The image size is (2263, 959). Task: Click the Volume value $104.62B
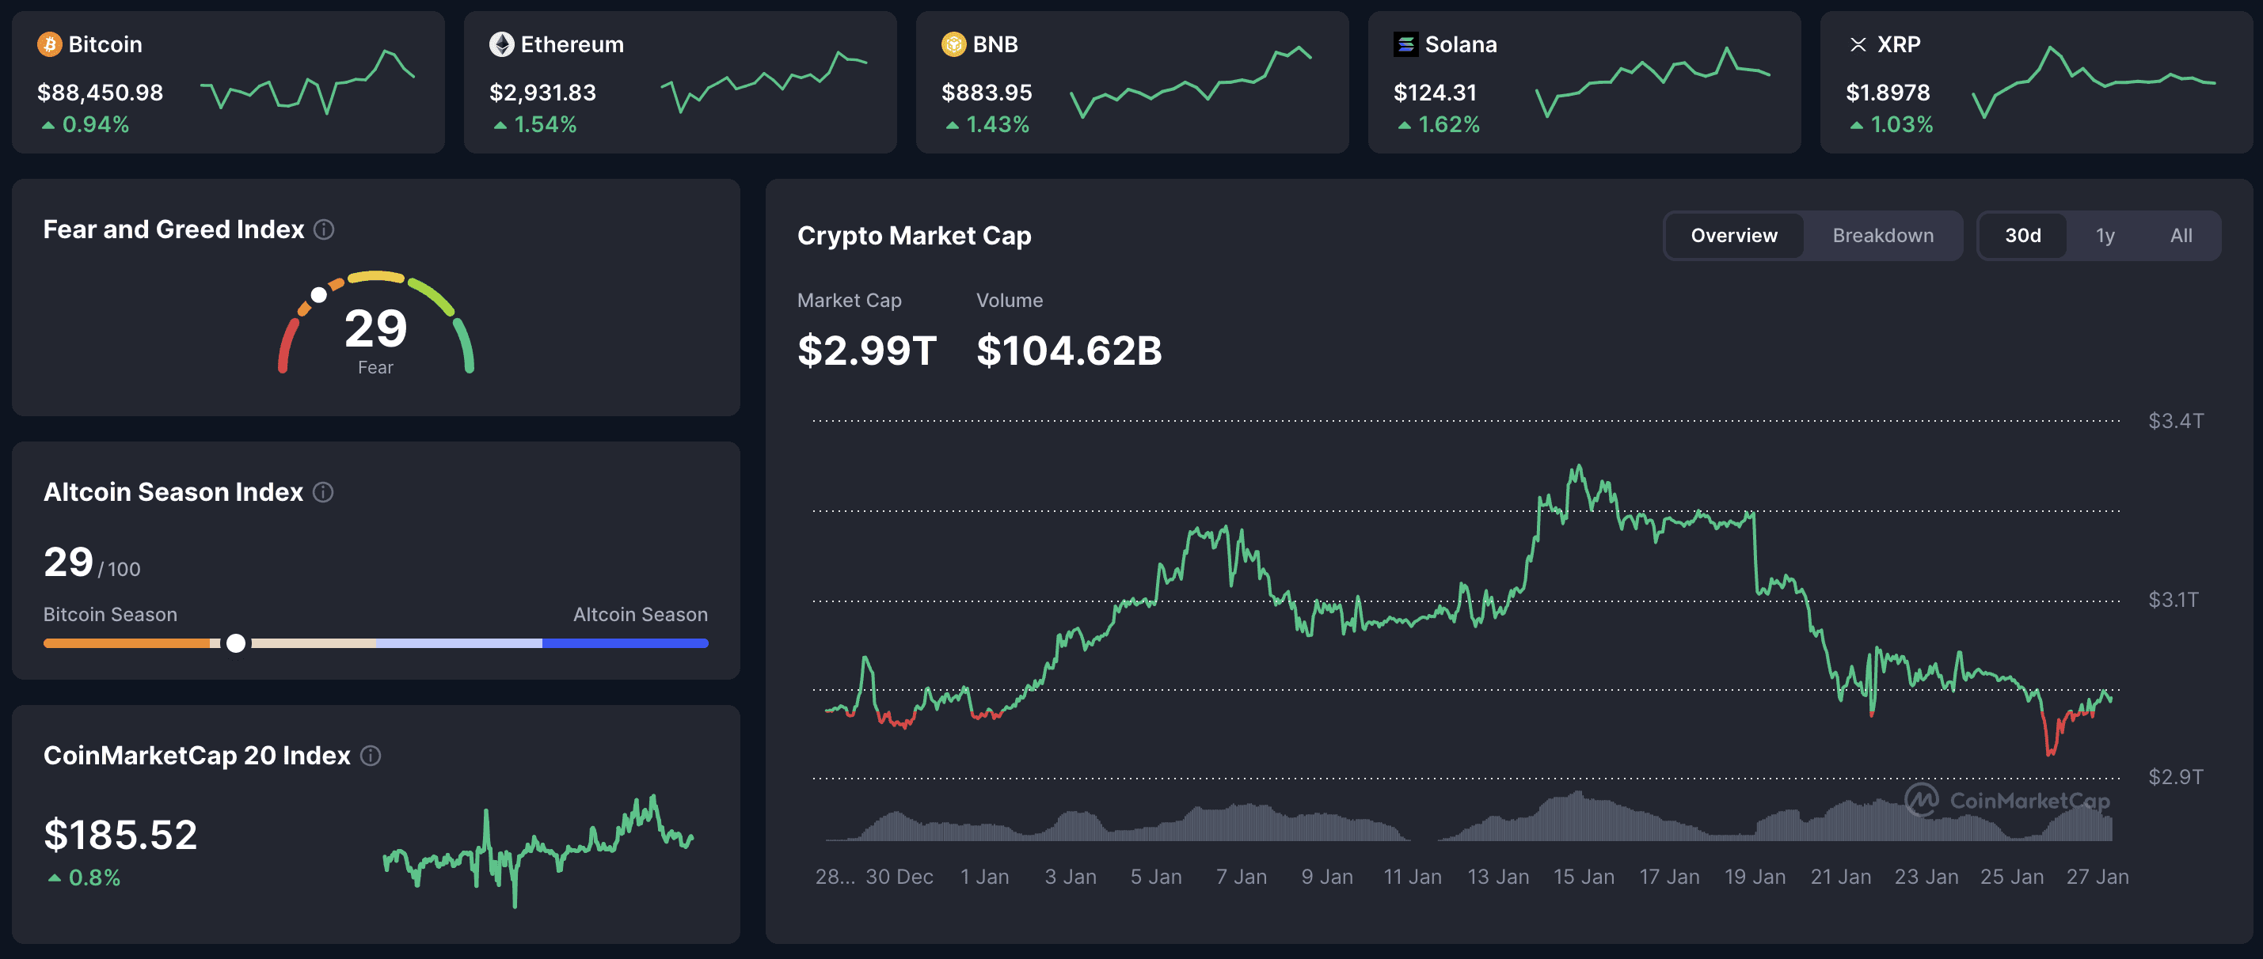coord(1069,351)
